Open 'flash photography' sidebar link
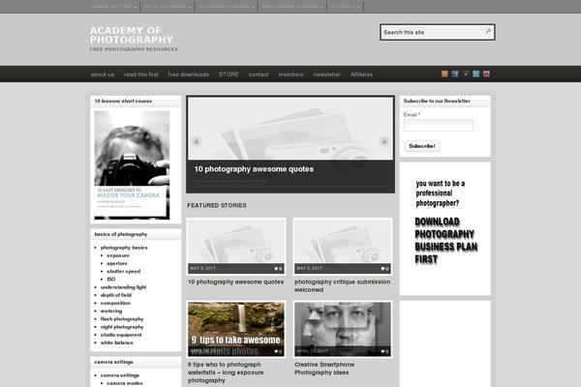Image resolution: width=581 pixels, height=387 pixels. (122, 319)
